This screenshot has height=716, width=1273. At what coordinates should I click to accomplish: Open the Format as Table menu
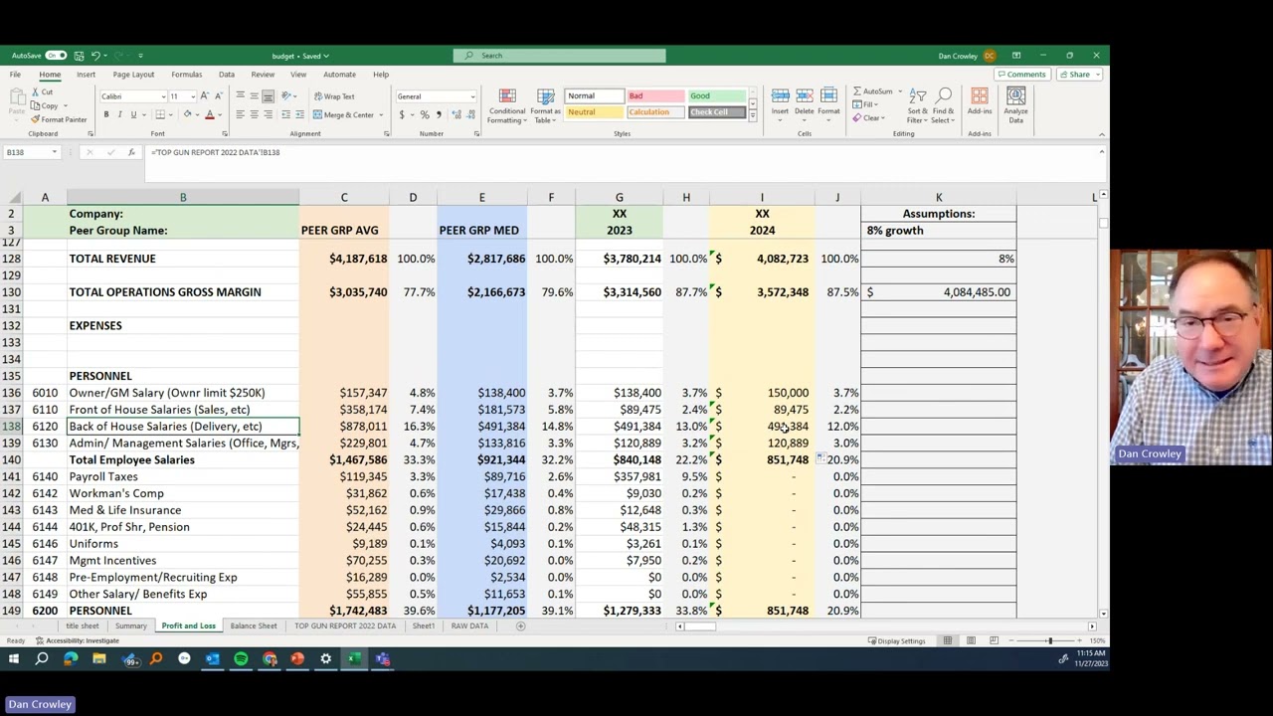tap(545, 106)
